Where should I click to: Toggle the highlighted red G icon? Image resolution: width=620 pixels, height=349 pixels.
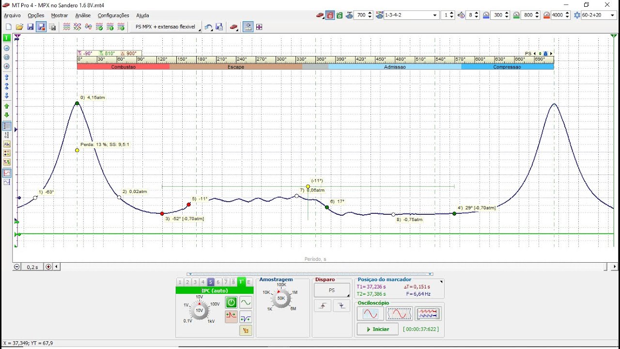click(x=330, y=16)
